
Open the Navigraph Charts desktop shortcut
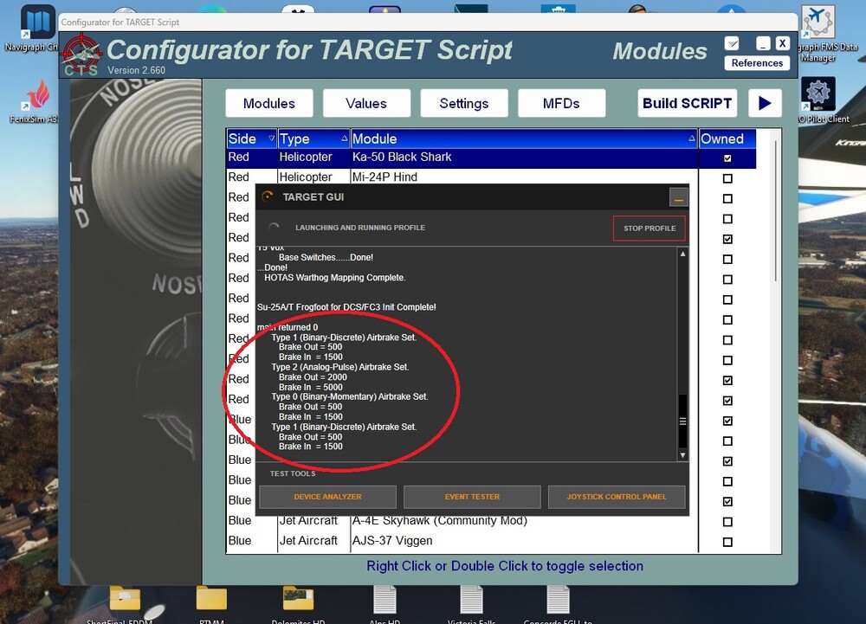point(37,29)
